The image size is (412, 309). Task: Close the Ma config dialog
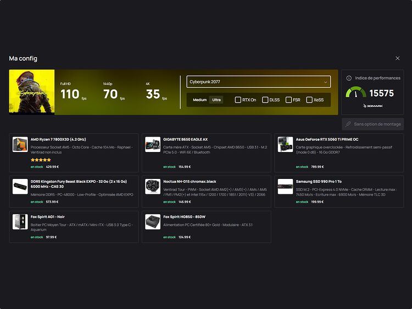point(397,58)
